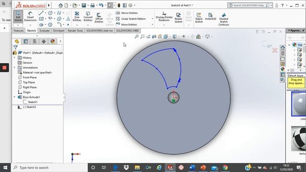Open DisplayManager tab icon
Screen dimensions: 306x172
pos(53,42)
